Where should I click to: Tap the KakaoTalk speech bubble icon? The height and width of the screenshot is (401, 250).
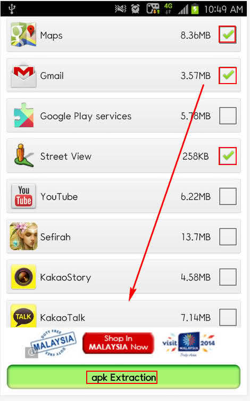coord(23,316)
